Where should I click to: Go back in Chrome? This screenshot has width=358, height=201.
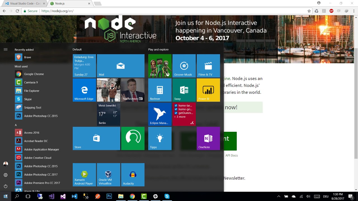[x=4, y=11]
